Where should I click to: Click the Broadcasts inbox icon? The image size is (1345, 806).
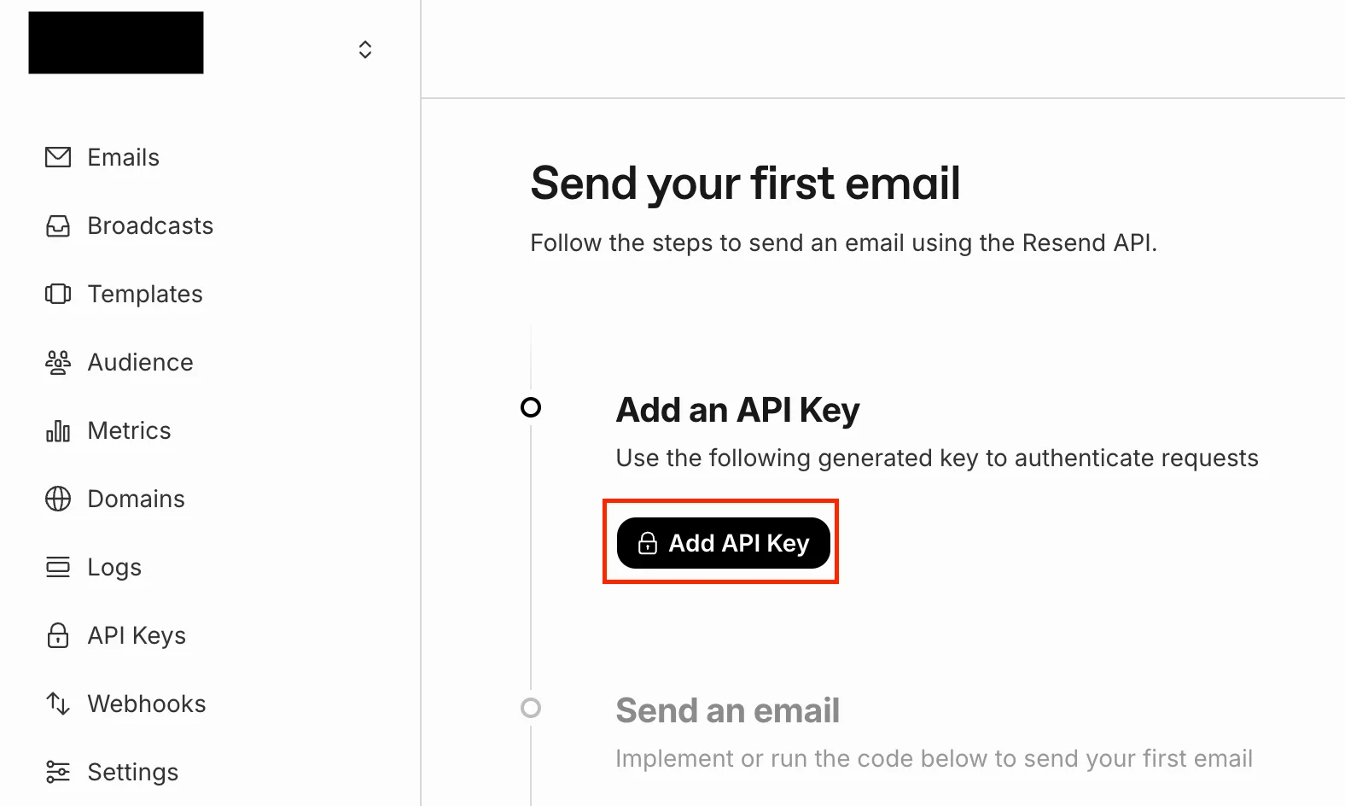click(58, 225)
